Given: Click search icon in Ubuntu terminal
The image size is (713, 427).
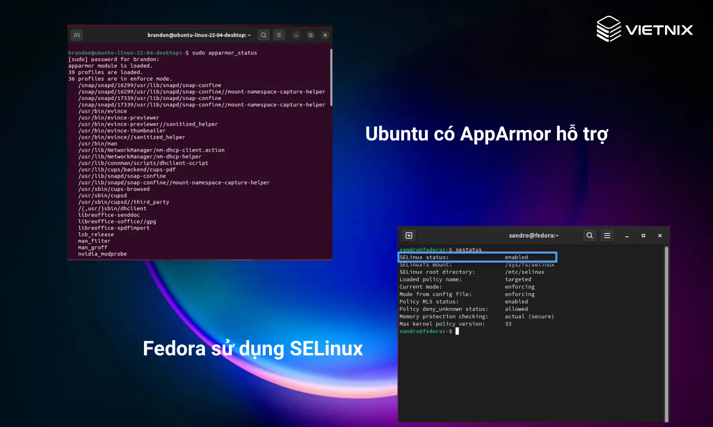Looking at the screenshot, I should click(x=264, y=35).
